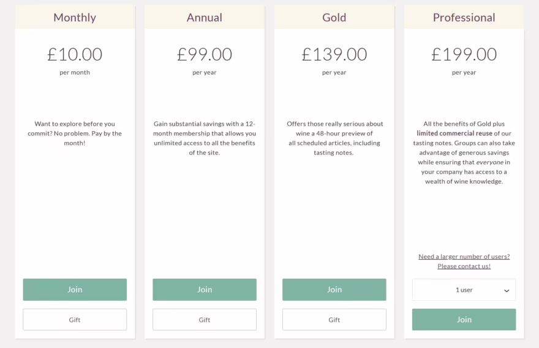The image size is (539, 348).
Task: Click the Annual plan heading
Action: click(x=205, y=17)
